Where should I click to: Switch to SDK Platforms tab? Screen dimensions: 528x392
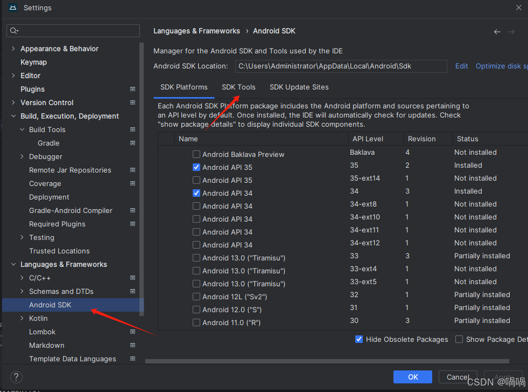[x=184, y=87]
